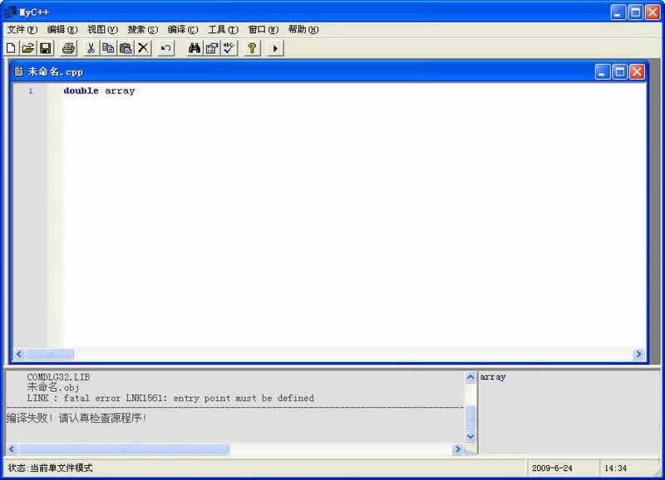Click the Copy toolbar icon
Screen dimensions: 665x480
(108, 48)
